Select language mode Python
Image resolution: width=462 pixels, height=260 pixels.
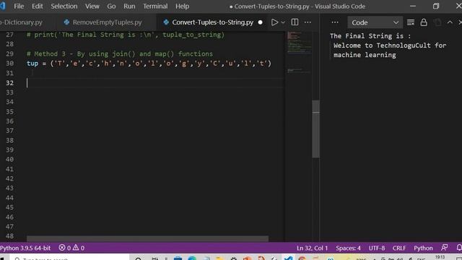click(423, 248)
